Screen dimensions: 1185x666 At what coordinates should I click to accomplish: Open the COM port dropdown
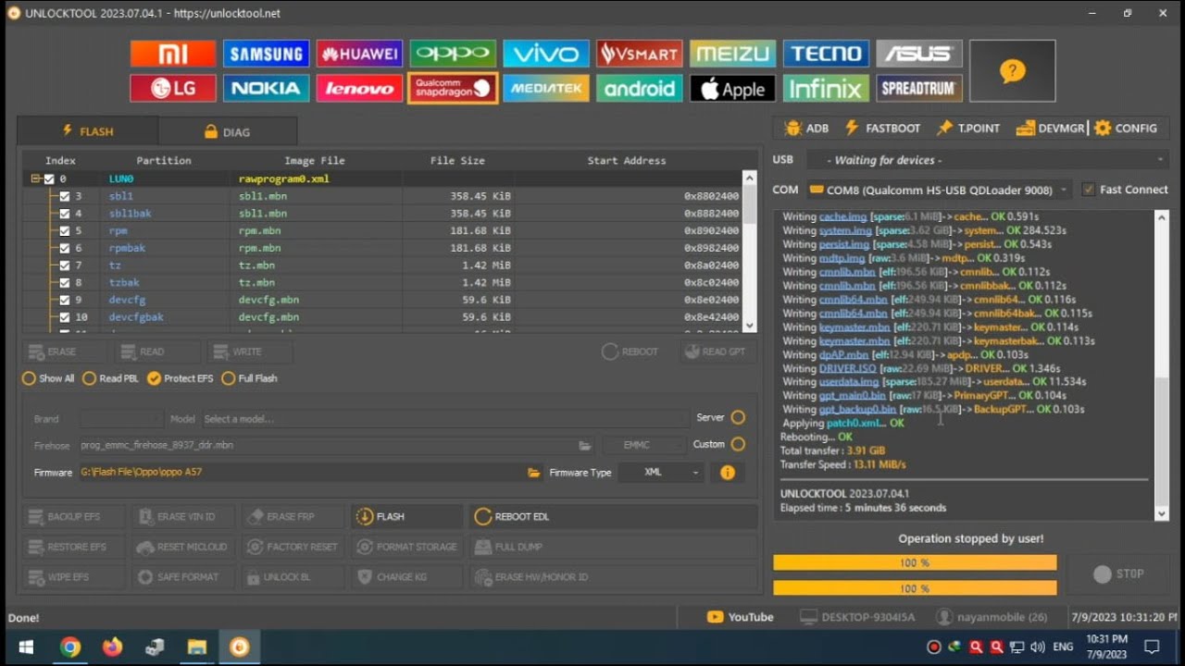click(x=939, y=190)
